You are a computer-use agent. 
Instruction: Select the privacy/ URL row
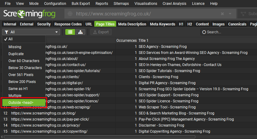click(x=129, y=125)
